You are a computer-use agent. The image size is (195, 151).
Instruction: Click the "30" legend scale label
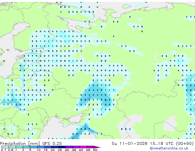tap(67, 150)
